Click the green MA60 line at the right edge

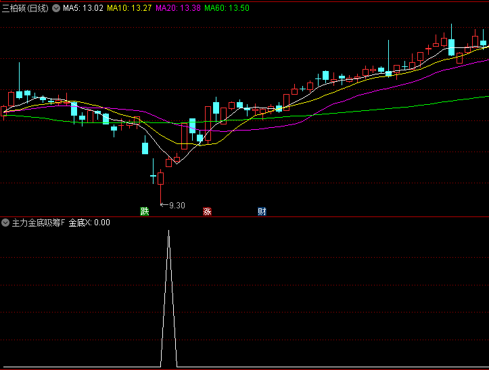[x=484, y=96]
